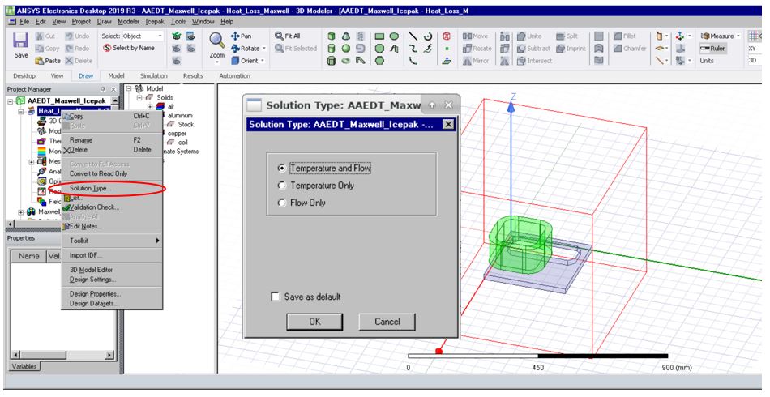The width and height of the screenshot is (770, 397).
Task: Select Temperature and Flow radio option
Action: tap(281, 168)
